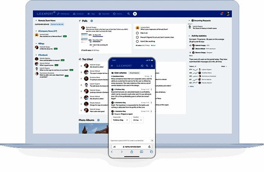Click the add icon beside the Polls heading
This screenshot has height=172, width=264.
[91, 21]
